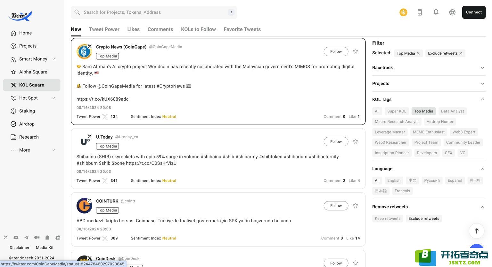The height and width of the screenshot is (267, 492).
Task: Toggle the Top Media tag filter
Action: (423, 111)
